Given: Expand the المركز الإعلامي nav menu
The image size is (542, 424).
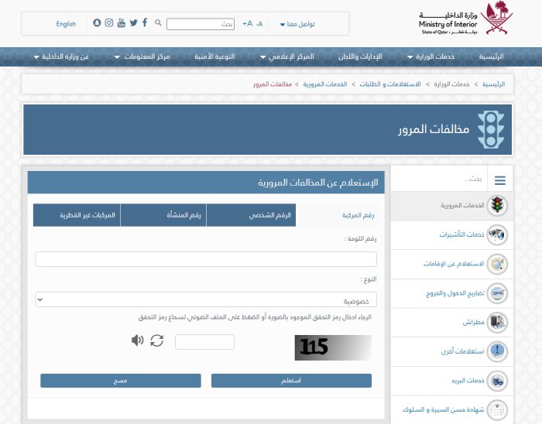Looking at the screenshot, I should pyautogui.click(x=287, y=56).
